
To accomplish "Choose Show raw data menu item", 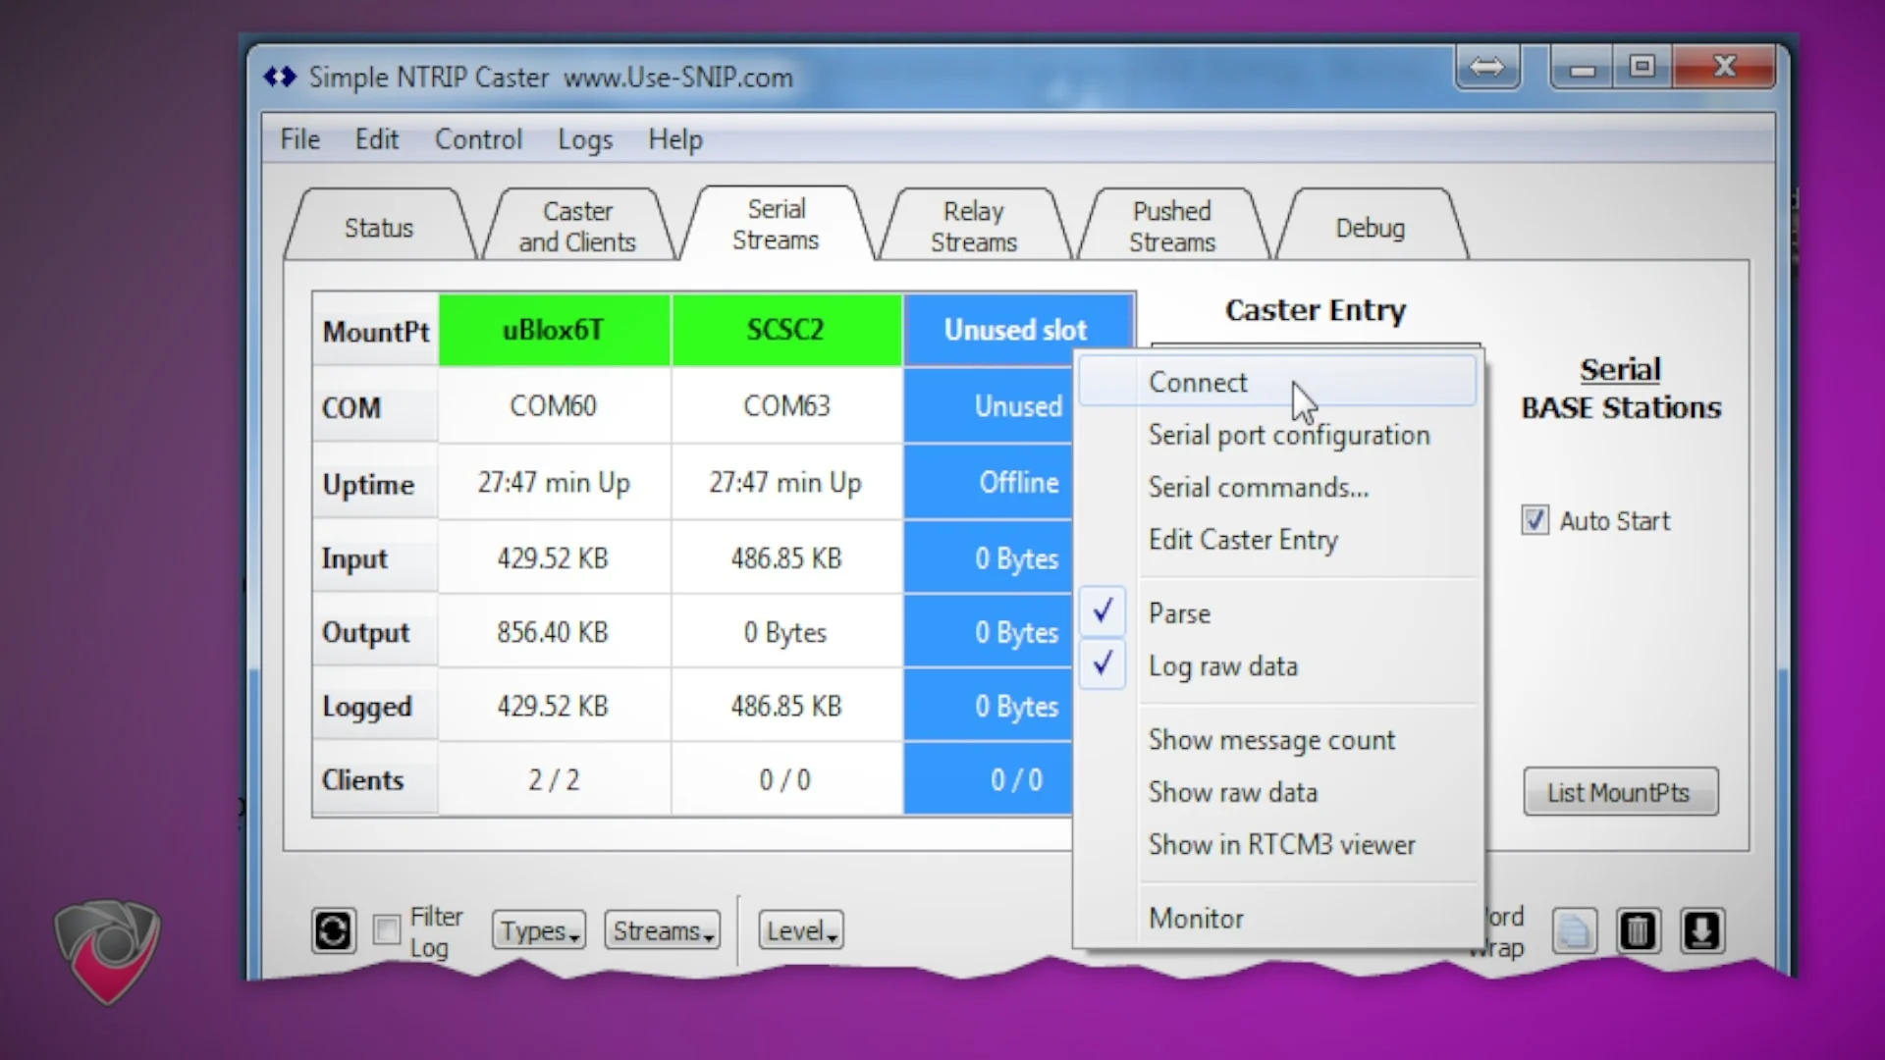I will click(1278, 792).
